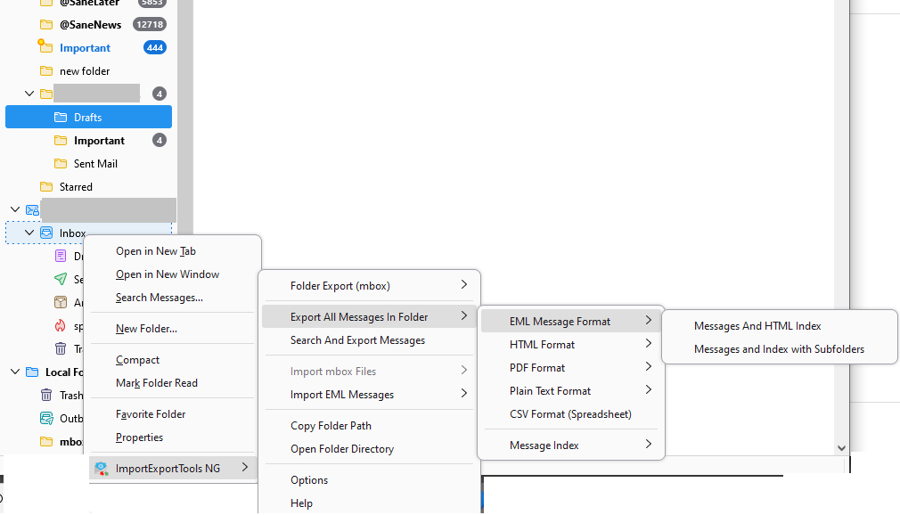Click the purple Drafts document icon under Inbox
900x515 pixels.
click(x=61, y=256)
